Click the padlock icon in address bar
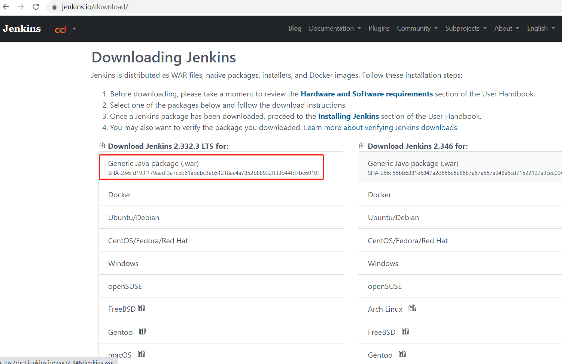Viewport: 562px width, 364px height. 54,7
